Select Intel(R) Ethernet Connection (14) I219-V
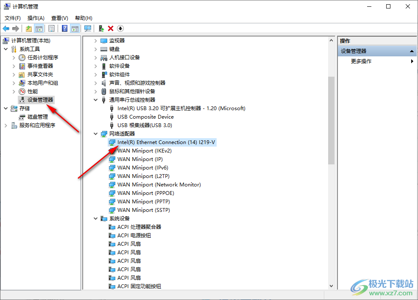The image size is (418, 300). click(x=166, y=142)
